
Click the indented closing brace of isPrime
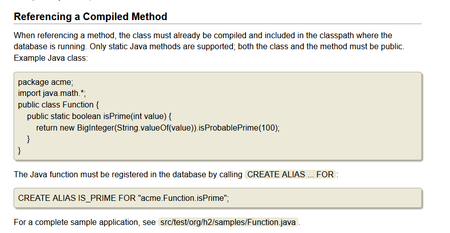click(x=29, y=139)
